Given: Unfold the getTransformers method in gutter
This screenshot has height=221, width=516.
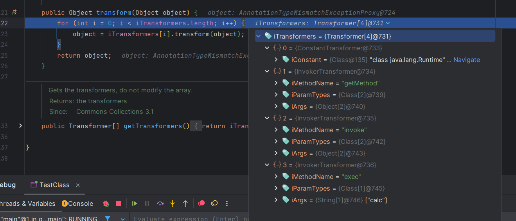Looking at the screenshot, I should tap(20, 126).
